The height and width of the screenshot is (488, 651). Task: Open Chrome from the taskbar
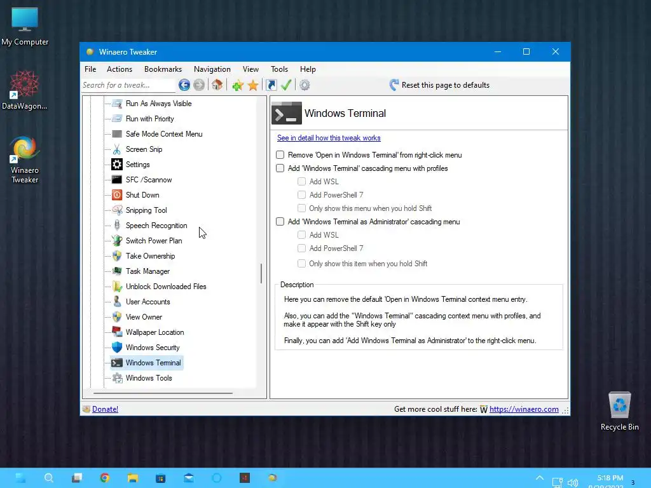(105, 478)
